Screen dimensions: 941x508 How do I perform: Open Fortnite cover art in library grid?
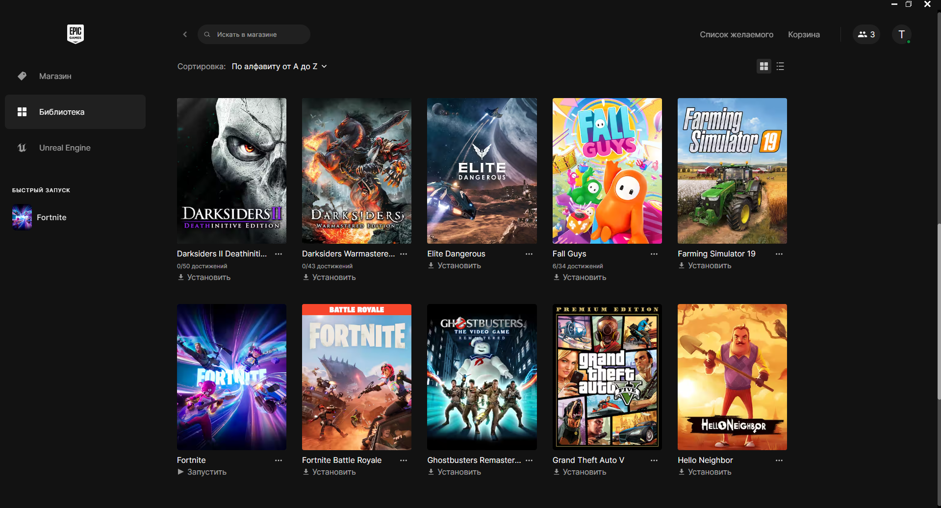(231, 377)
